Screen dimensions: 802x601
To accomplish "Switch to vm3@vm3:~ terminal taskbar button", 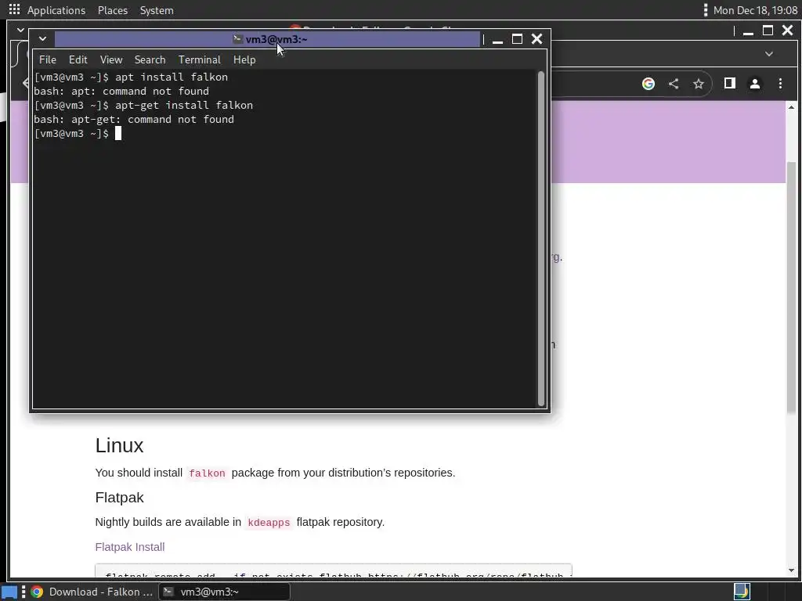I will point(224,592).
